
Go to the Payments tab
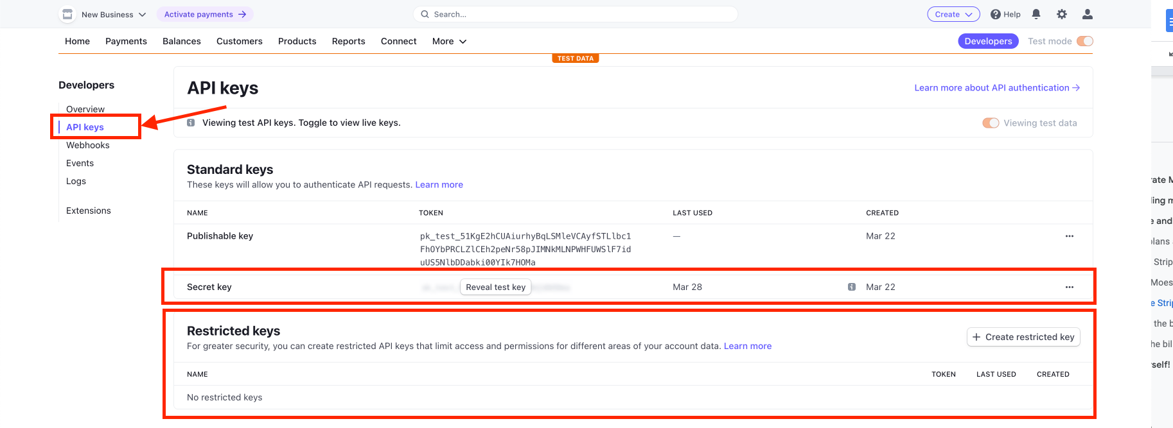pos(126,41)
